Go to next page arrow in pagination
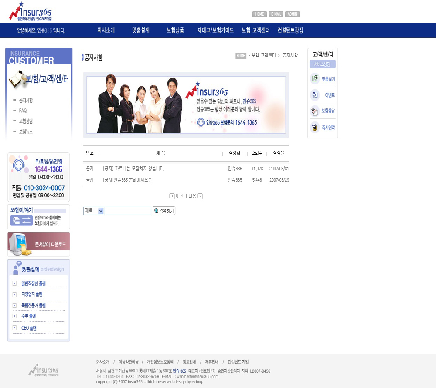436x388 pixels. click(200, 196)
